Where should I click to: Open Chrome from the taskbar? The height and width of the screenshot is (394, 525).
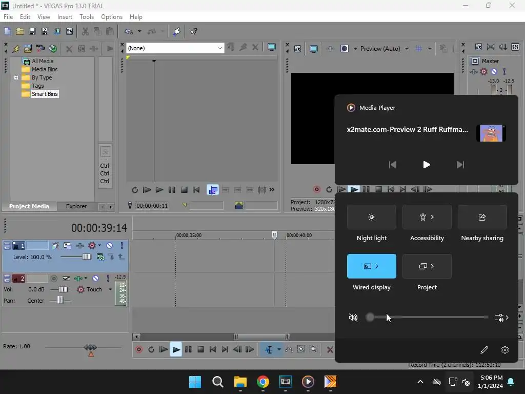(x=263, y=382)
